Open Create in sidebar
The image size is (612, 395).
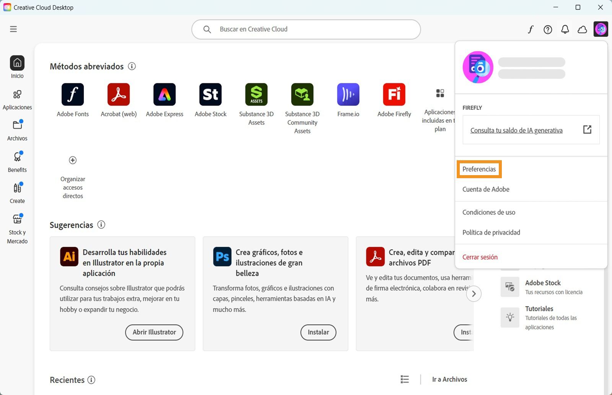point(17,193)
